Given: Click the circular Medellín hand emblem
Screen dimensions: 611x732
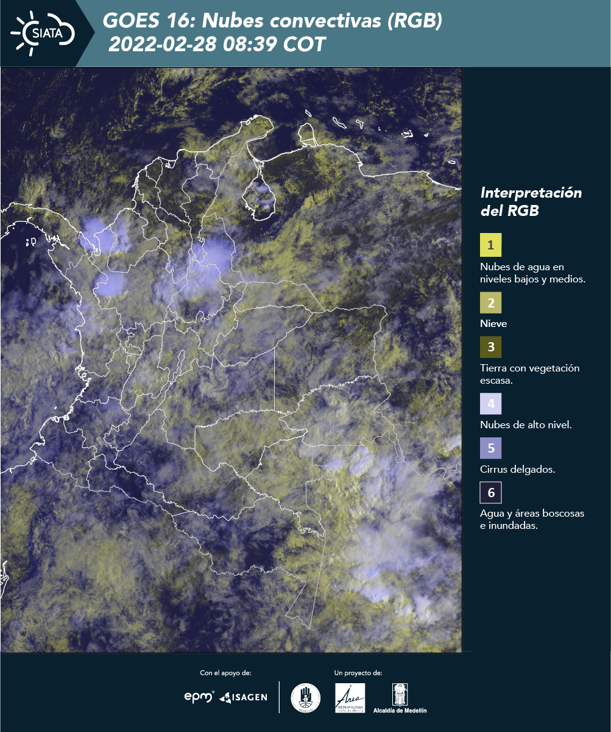Looking at the screenshot, I should [x=306, y=698].
